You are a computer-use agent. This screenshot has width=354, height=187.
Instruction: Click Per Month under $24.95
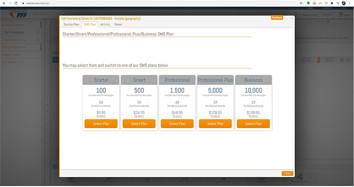139,116
